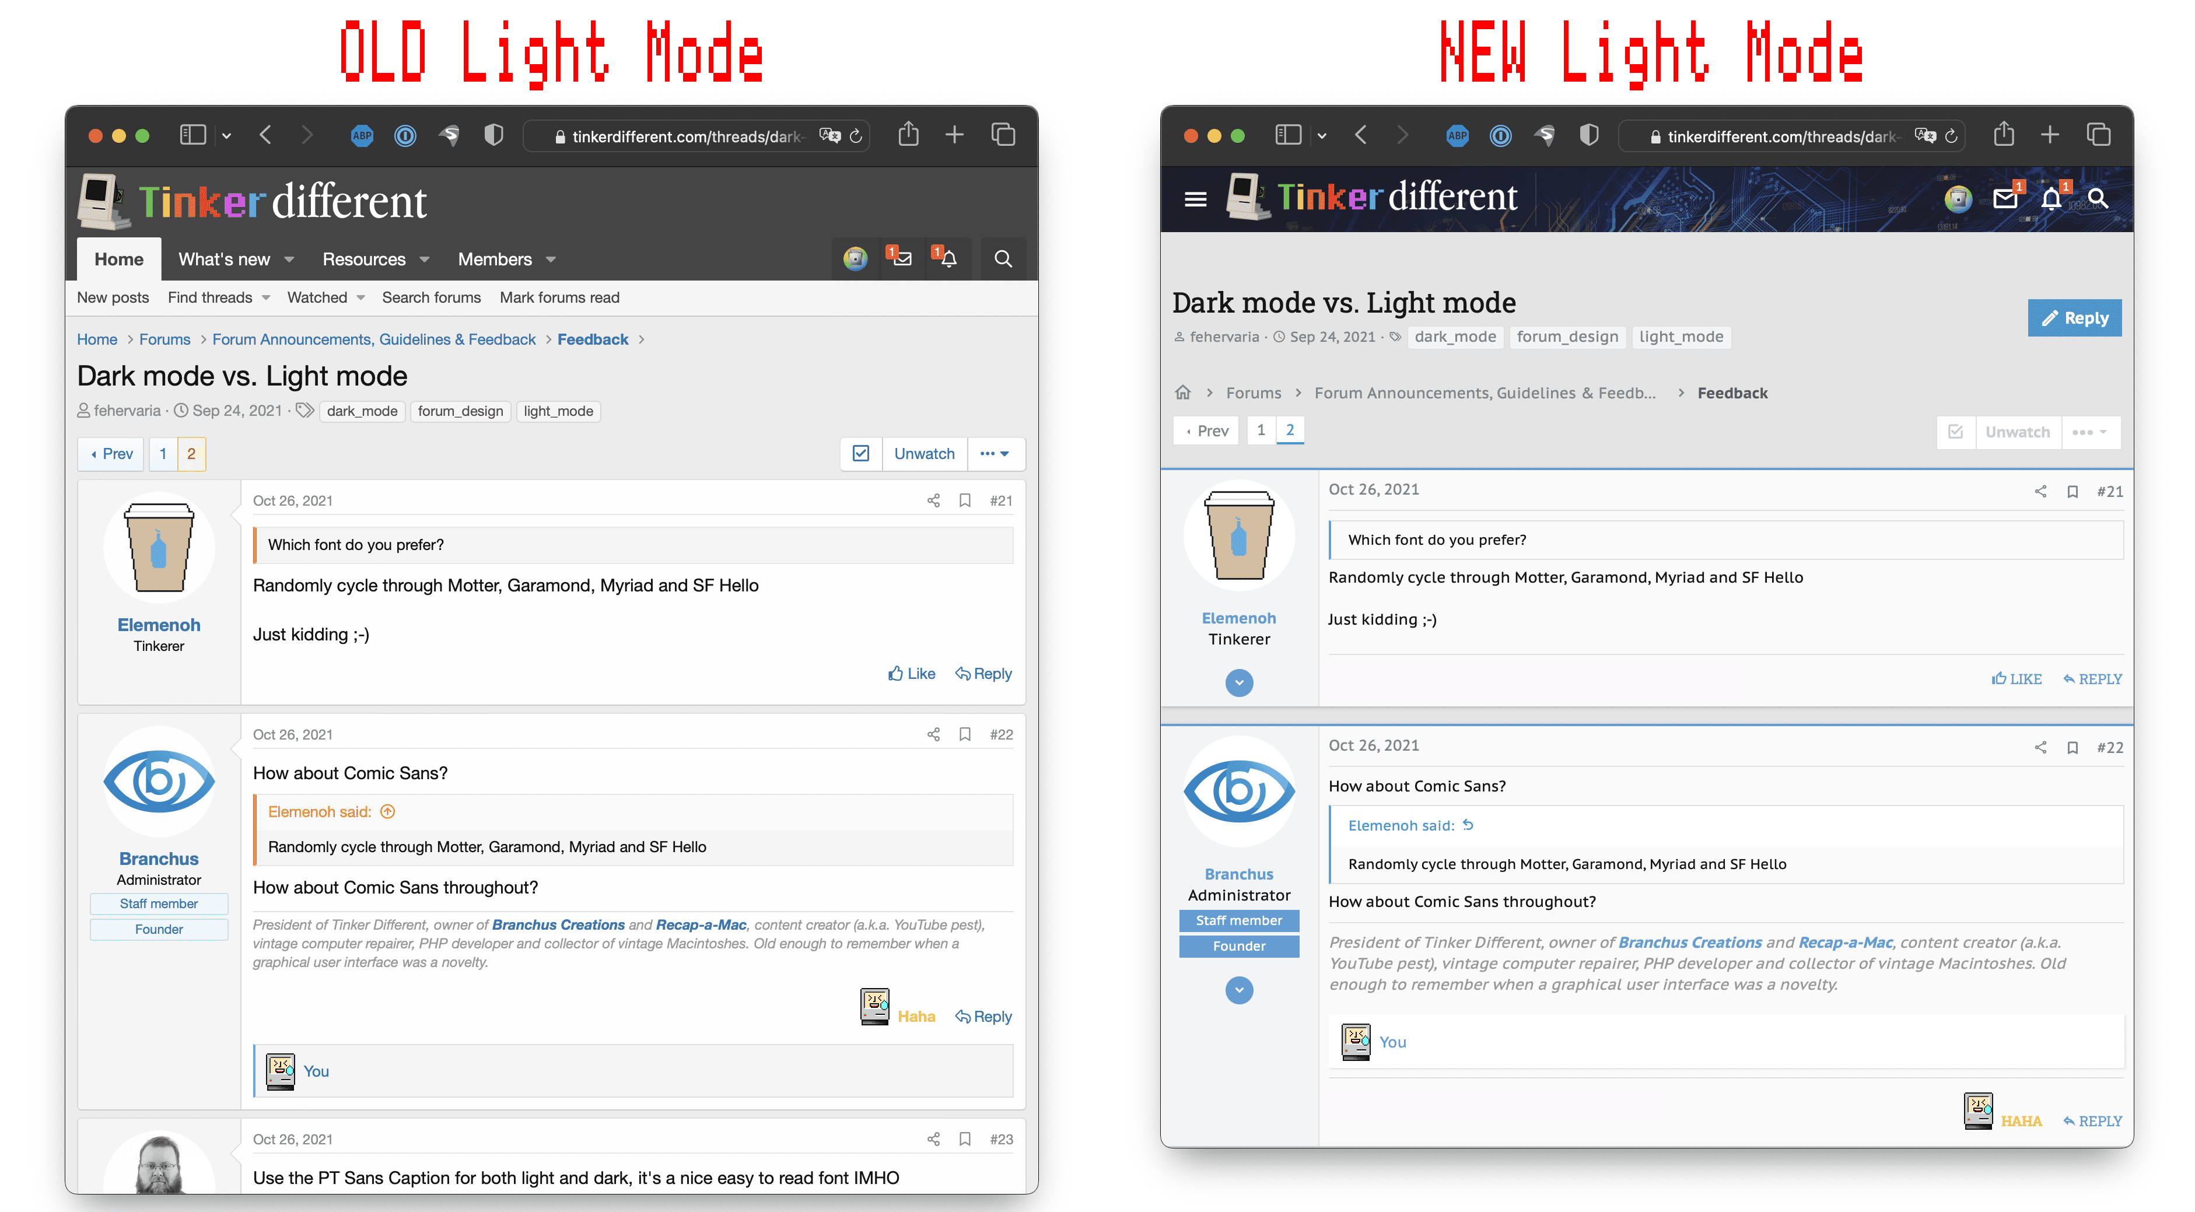Click the search icon in old light mode navbar
The width and height of the screenshot is (2195, 1212).
[x=1003, y=259]
